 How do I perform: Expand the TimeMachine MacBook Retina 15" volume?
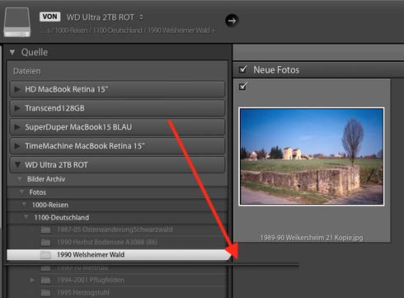pyautogui.click(x=17, y=146)
